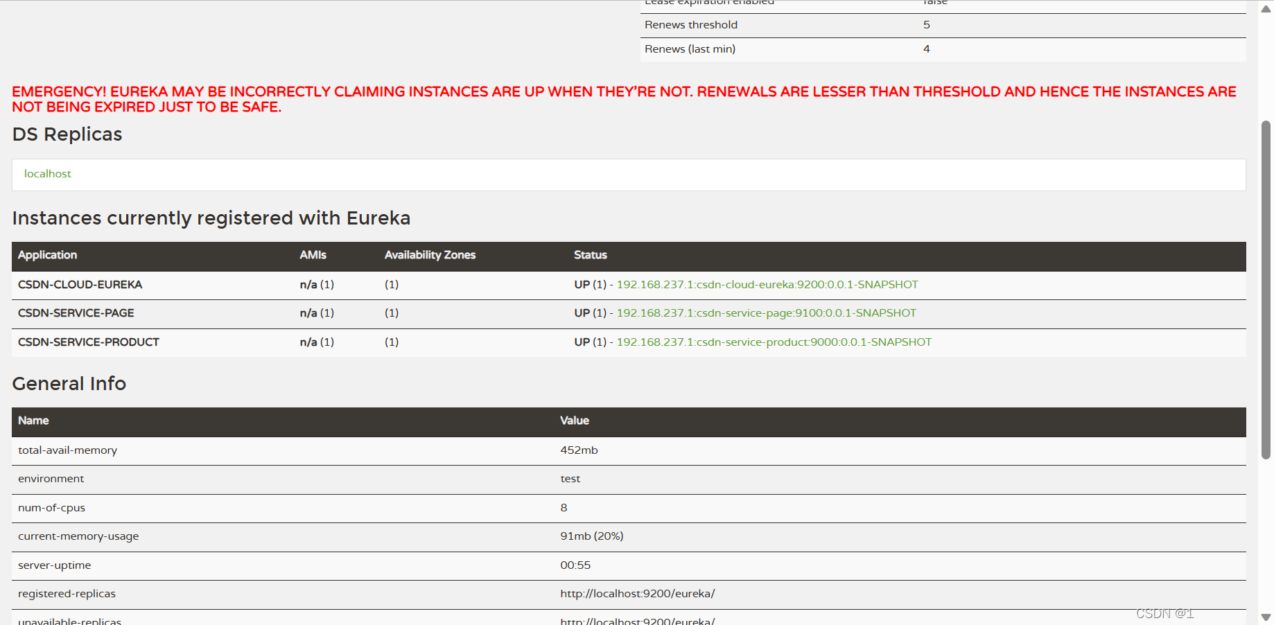Click the DS Replicas heading

pos(67,134)
